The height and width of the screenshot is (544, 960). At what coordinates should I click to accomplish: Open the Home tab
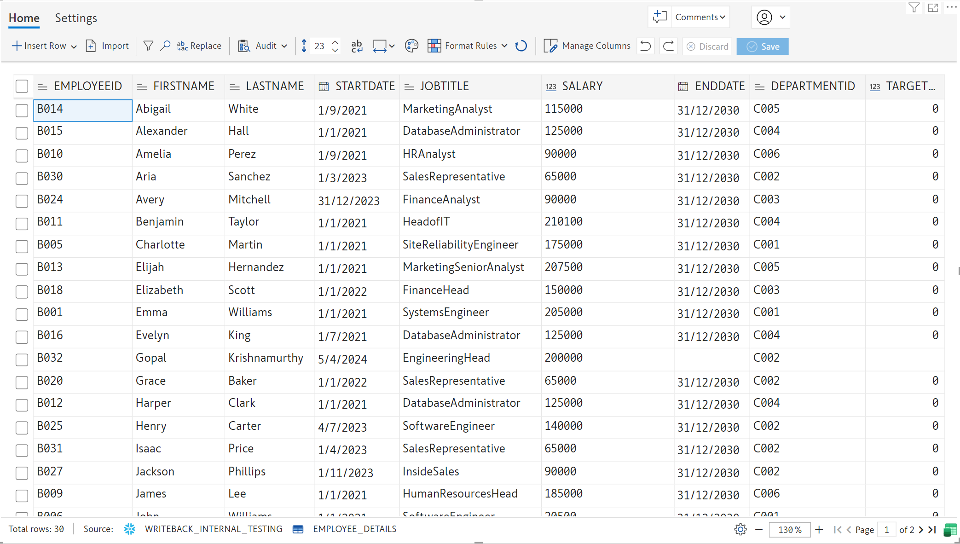[24, 18]
